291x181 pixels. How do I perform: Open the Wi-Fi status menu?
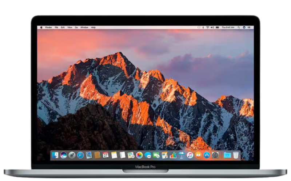pos(207,28)
